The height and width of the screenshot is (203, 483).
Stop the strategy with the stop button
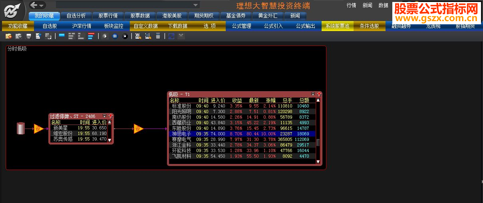click(125, 36)
